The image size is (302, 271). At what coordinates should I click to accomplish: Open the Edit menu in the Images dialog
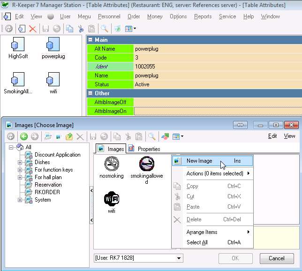272,136
